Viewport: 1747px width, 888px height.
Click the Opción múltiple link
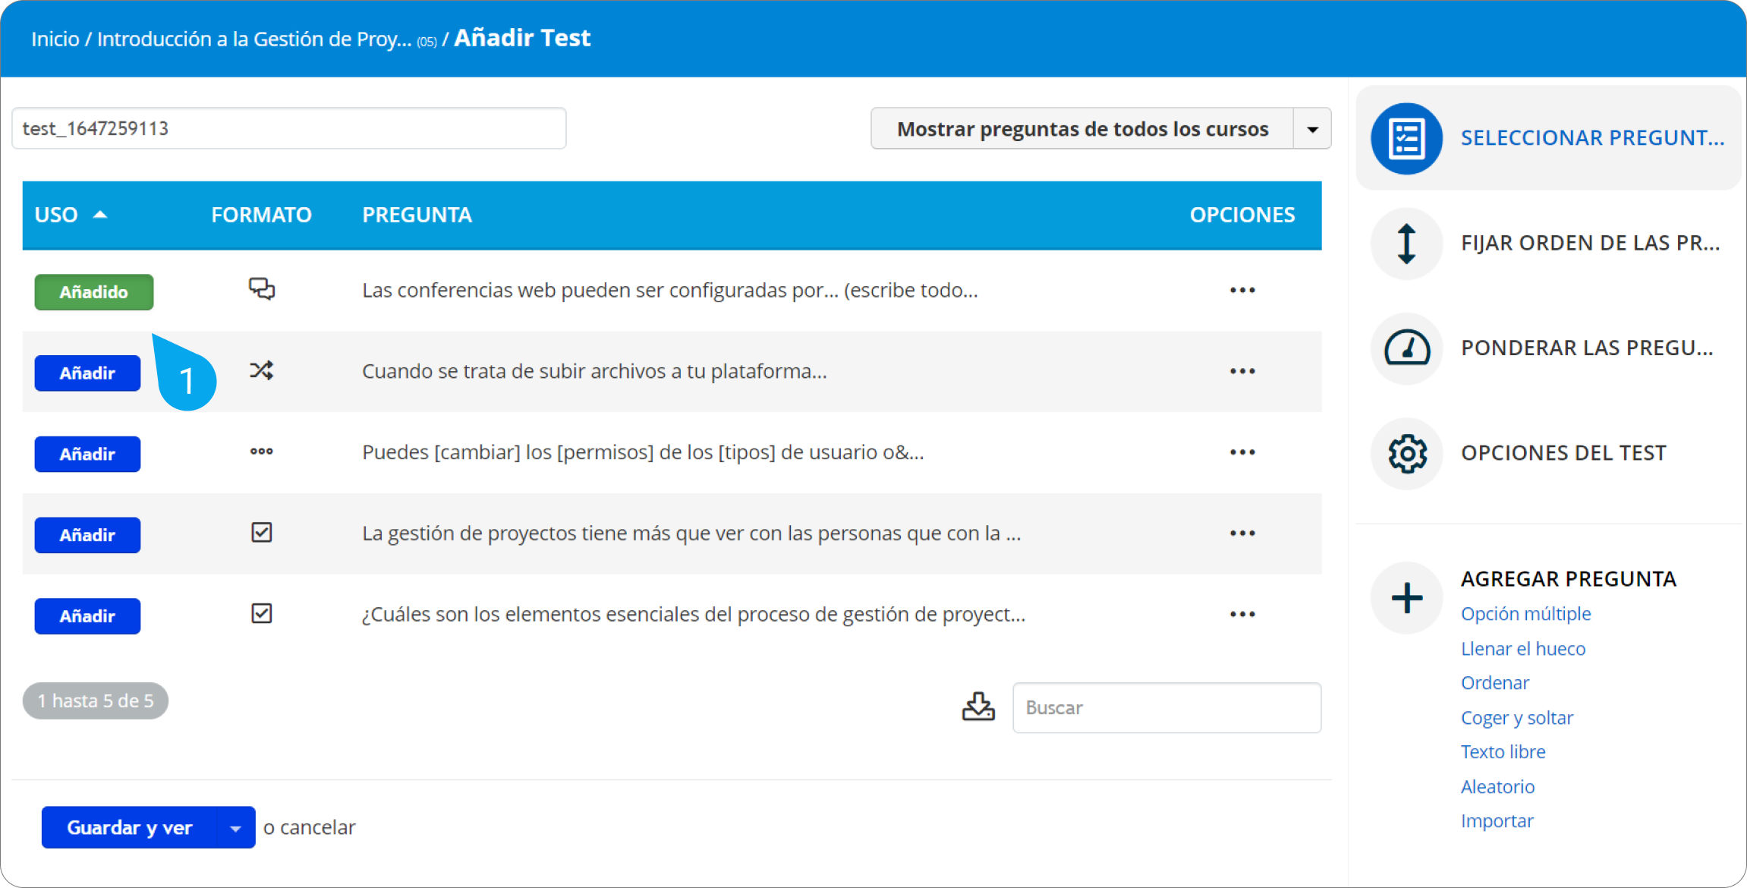1525,614
